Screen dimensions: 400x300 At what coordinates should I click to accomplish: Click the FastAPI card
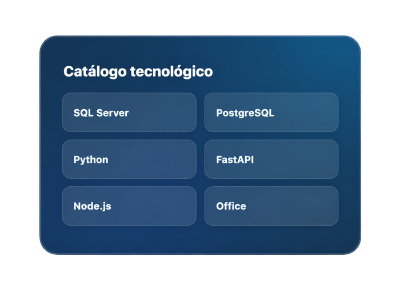(x=271, y=159)
